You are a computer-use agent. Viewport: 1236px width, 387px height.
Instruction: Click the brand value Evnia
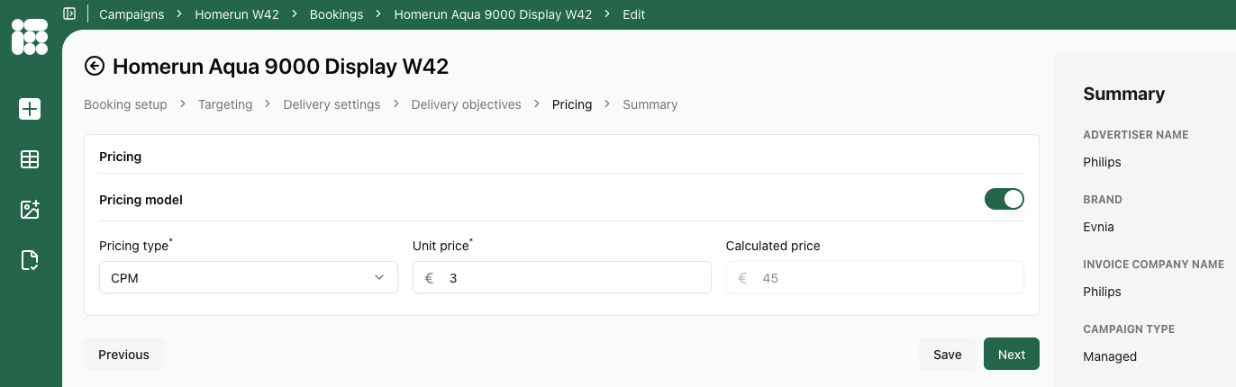1098,227
